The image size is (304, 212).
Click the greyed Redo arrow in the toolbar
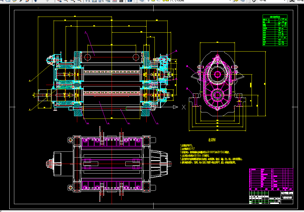(x=47, y=1)
